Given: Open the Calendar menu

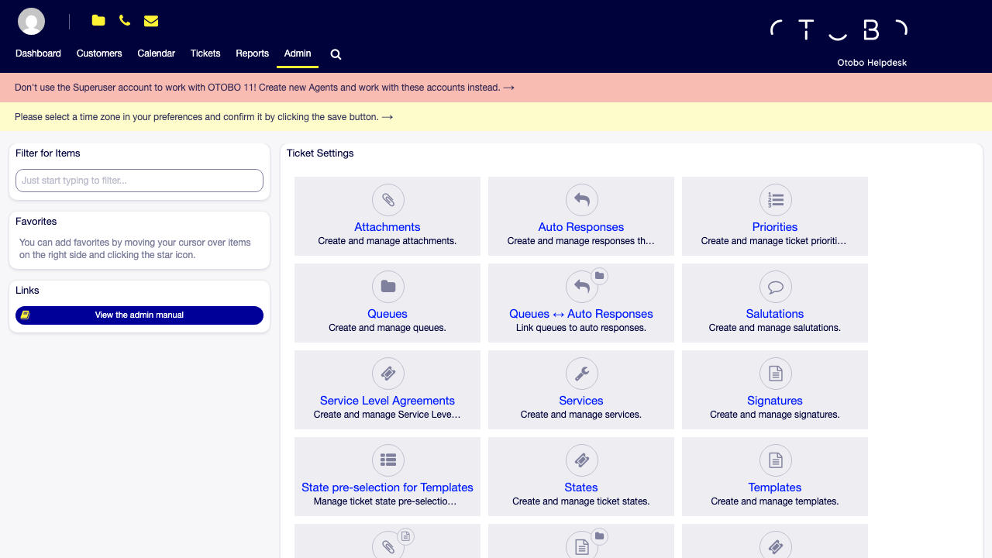Looking at the screenshot, I should pyautogui.click(x=156, y=53).
